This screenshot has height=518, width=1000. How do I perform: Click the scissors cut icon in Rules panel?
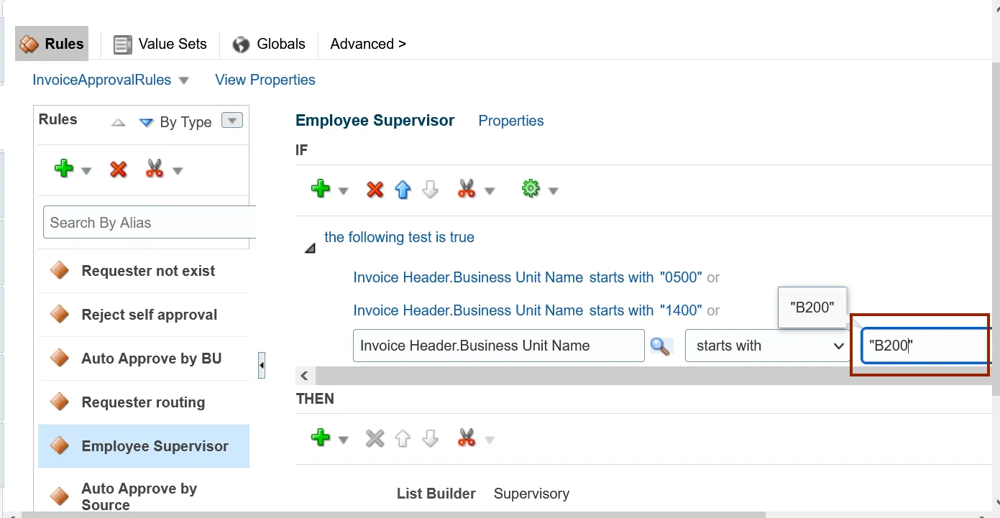click(155, 170)
